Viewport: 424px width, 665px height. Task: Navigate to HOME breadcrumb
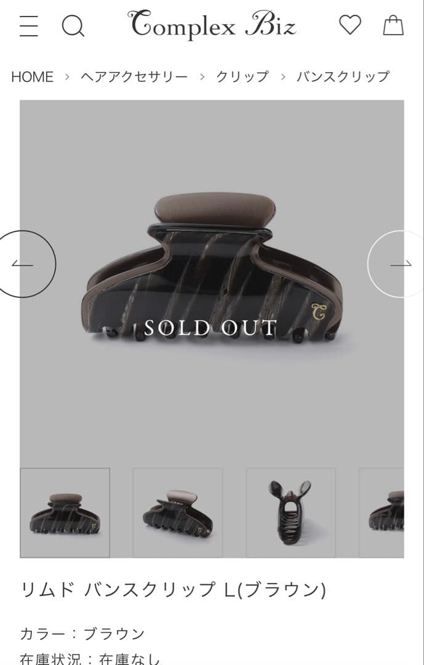[x=32, y=77]
